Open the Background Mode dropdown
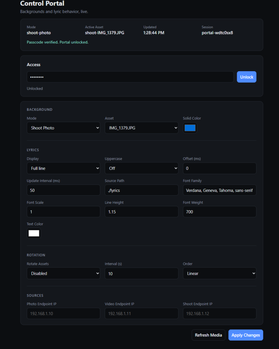The width and height of the screenshot is (279, 349). (63, 128)
